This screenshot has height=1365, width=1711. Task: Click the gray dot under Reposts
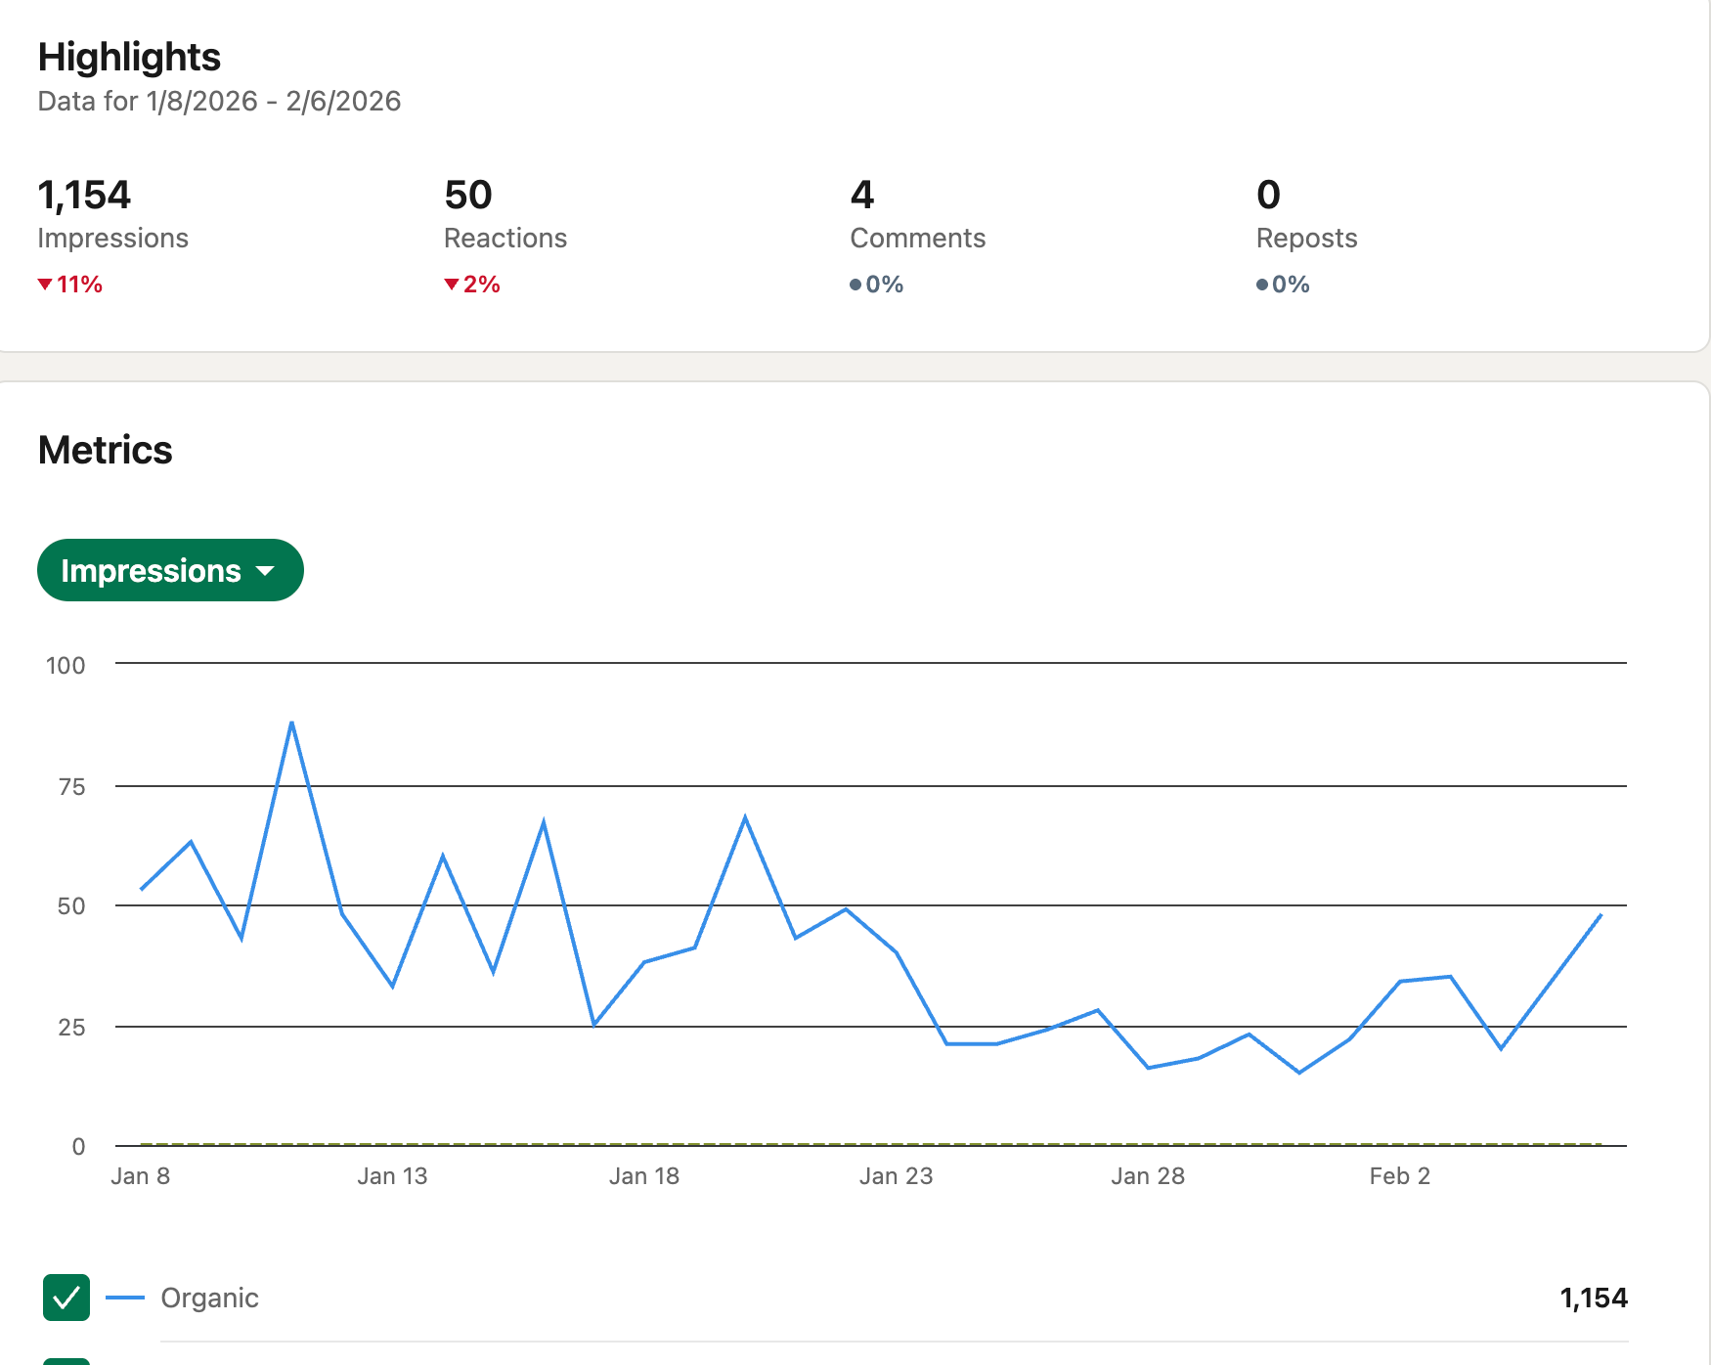click(1262, 285)
